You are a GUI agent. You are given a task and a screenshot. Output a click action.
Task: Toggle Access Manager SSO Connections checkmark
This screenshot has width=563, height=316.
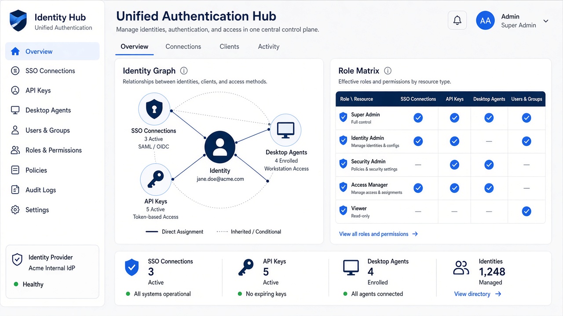[418, 188]
